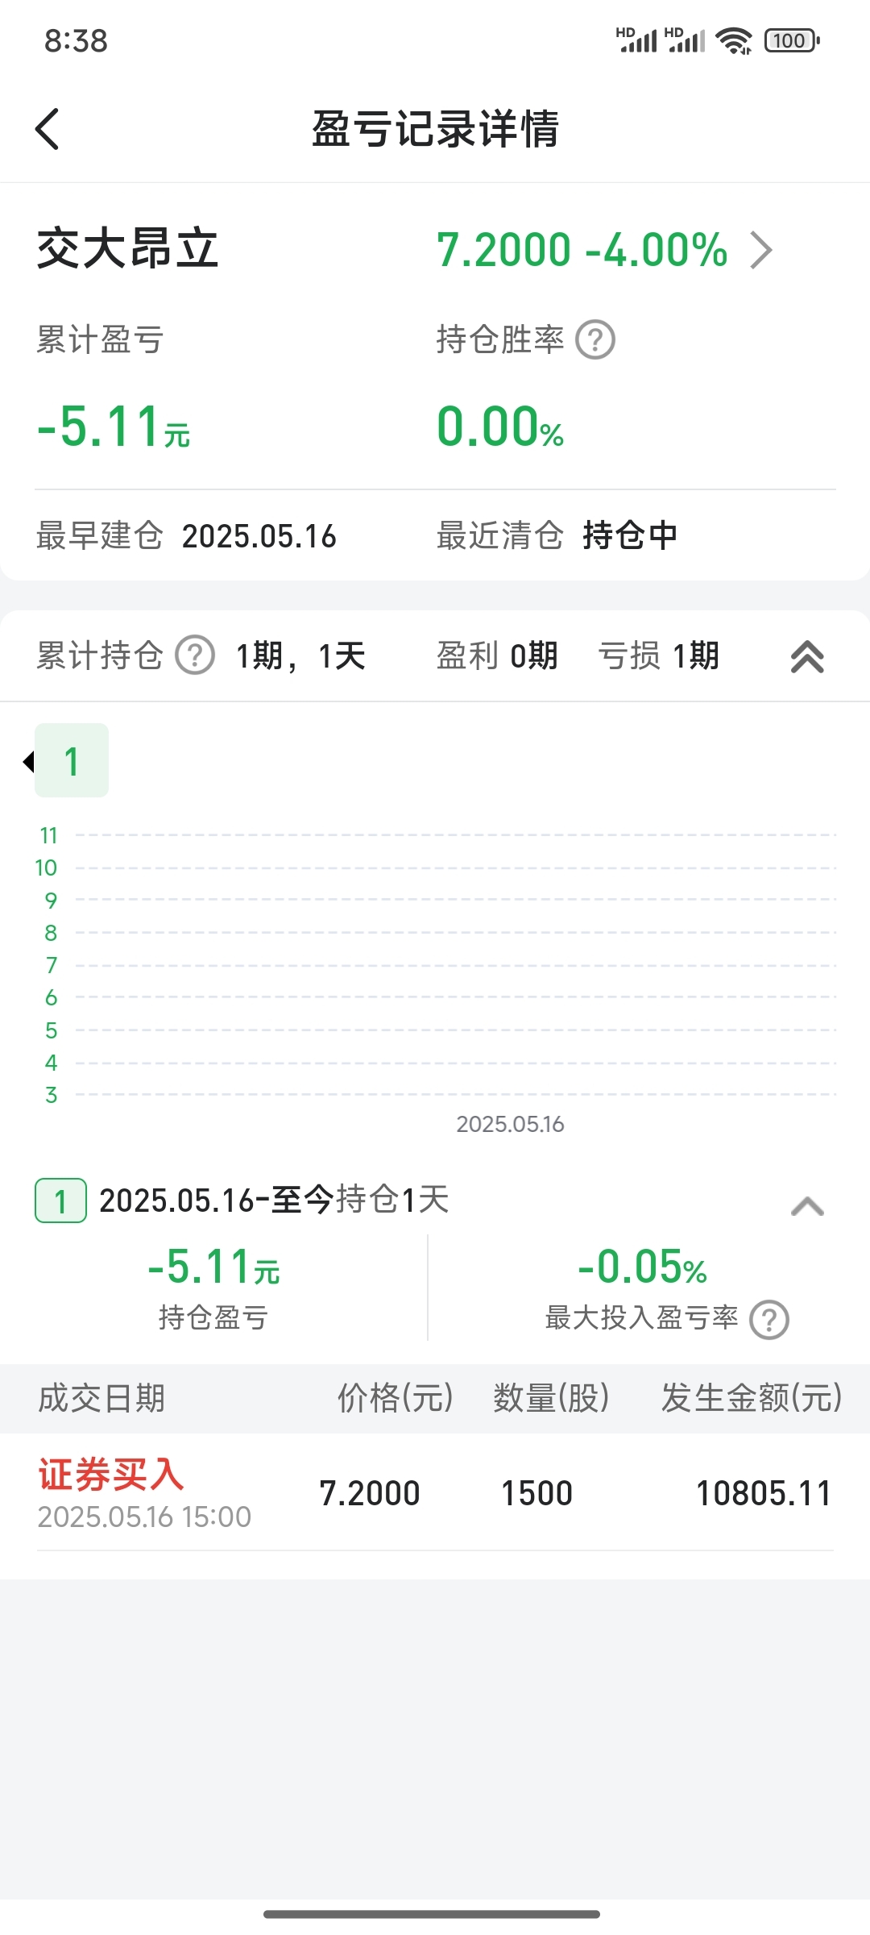Tap transaction time 2025.05.16 15:00
This screenshot has height=1935, width=870.
pos(144,1517)
